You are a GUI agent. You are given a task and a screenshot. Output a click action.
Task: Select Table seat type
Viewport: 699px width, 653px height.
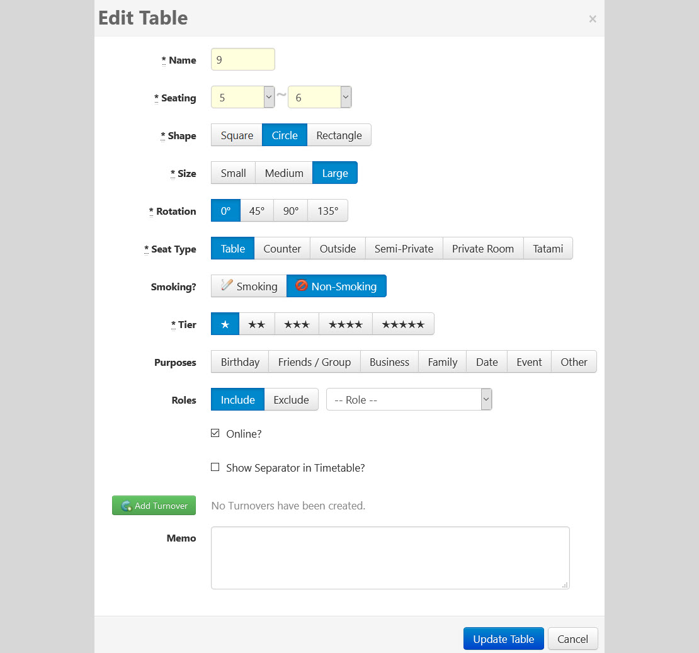click(x=233, y=249)
